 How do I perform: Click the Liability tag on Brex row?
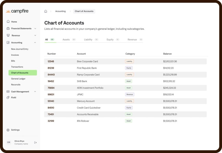[x=129, y=61]
